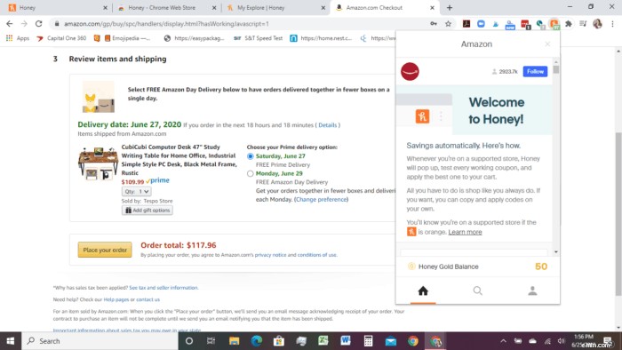622x350 pixels.
Task: Open the S&T Speed Test bookmark
Action: (259, 38)
